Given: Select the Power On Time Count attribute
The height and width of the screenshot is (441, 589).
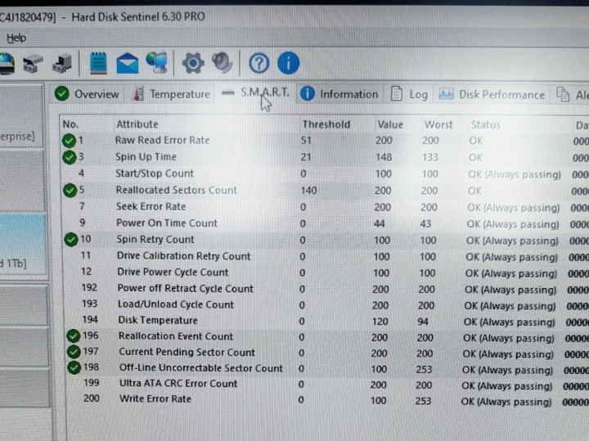Looking at the screenshot, I should [167, 223].
